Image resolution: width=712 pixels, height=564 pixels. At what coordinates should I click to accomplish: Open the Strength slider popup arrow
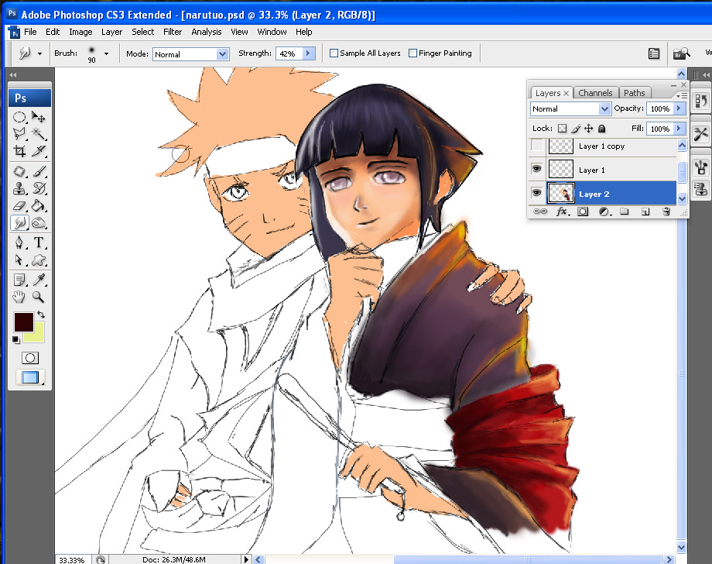[308, 53]
